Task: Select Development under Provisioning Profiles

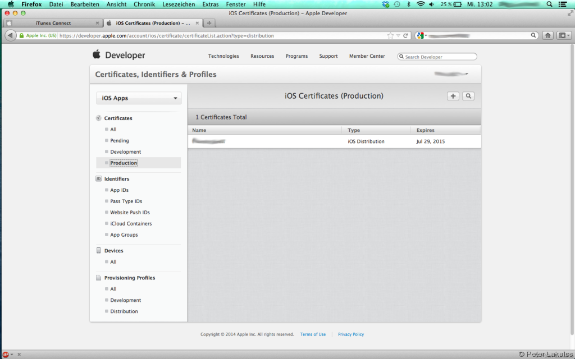Action: [x=125, y=300]
